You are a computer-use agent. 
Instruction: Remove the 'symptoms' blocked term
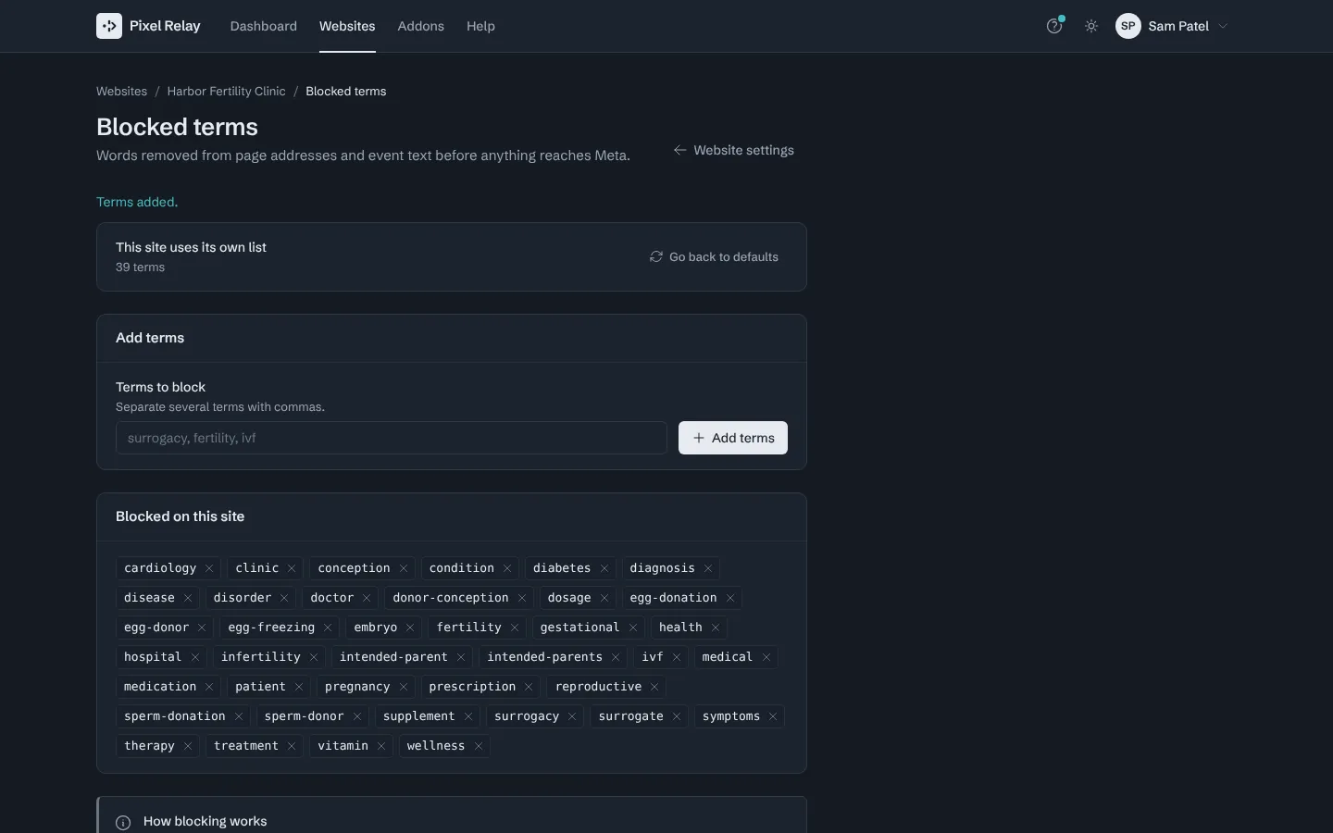point(773,716)
